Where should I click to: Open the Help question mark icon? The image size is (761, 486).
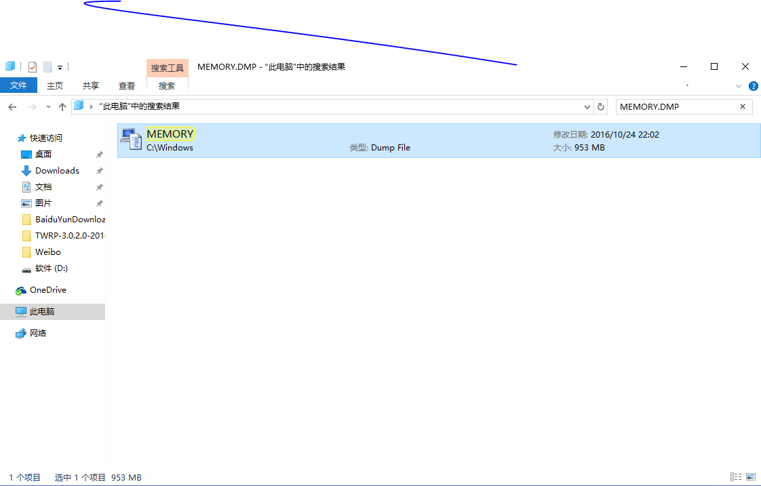(753, 86)
